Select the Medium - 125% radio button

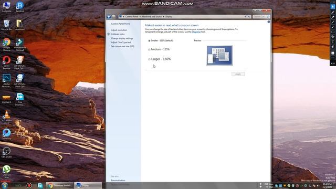pyautogui.click(x=149, y=50)
